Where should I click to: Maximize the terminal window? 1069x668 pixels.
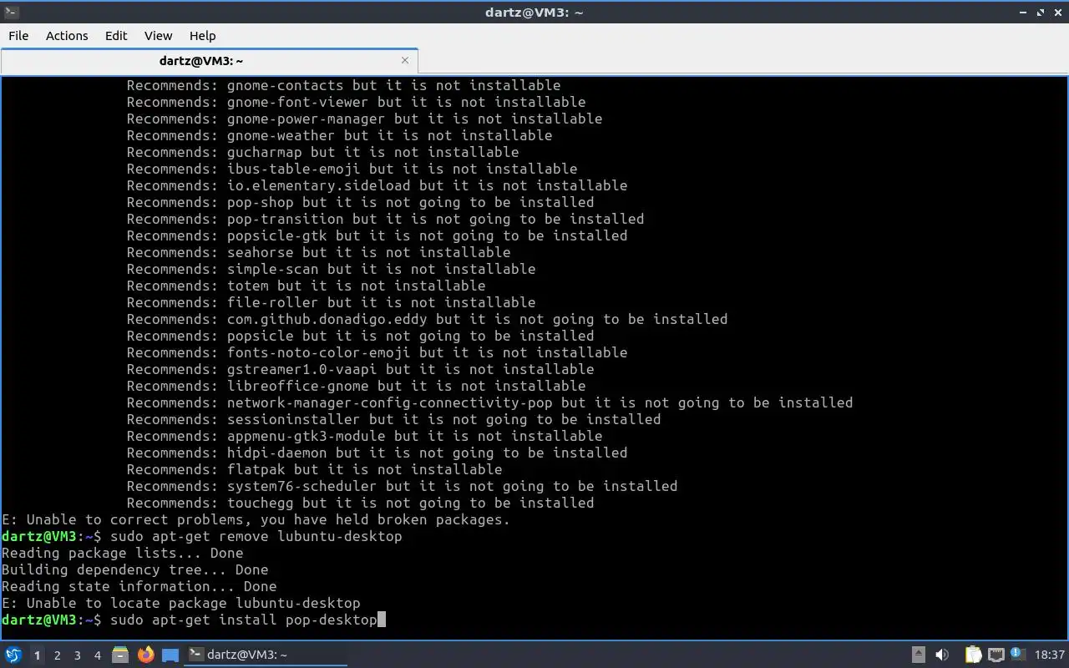pos(1041,12)
